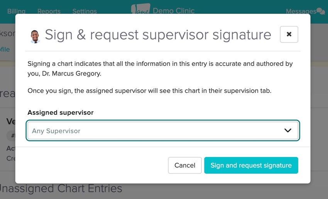The image size is (328, 199).
Task: Open the Messages chat bubble icon
Action: pyautogui.click(x=321, y=11)
